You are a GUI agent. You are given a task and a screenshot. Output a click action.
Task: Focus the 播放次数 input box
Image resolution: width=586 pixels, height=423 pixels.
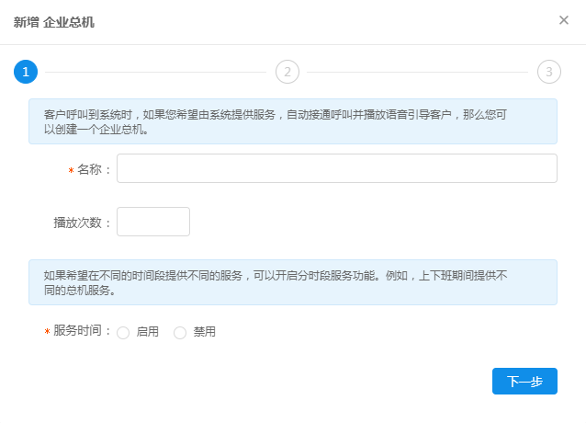pos(153,222)
